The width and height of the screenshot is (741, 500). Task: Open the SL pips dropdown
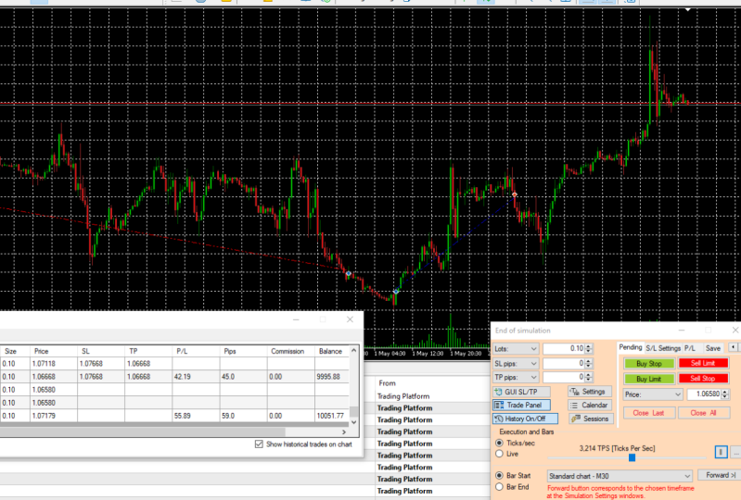(516, 363)
